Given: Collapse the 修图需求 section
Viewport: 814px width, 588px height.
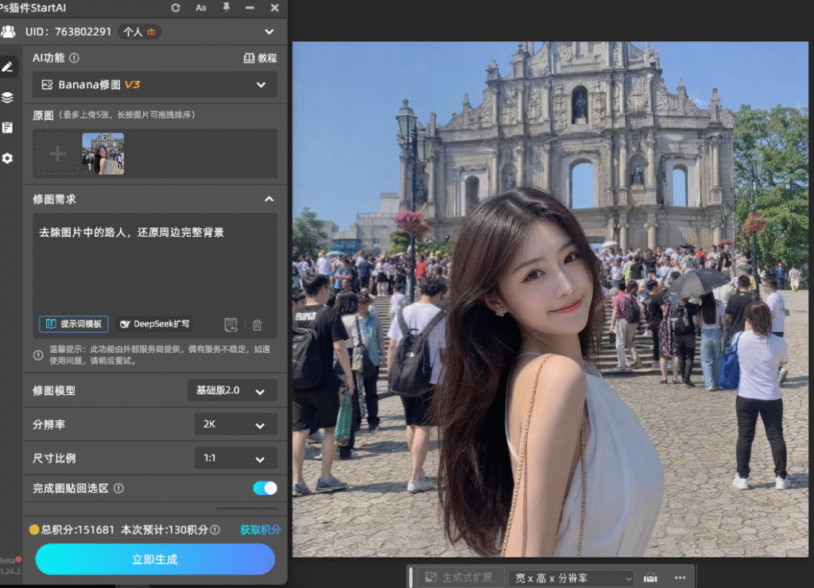Looking at the screenshot, I should 269,199.
